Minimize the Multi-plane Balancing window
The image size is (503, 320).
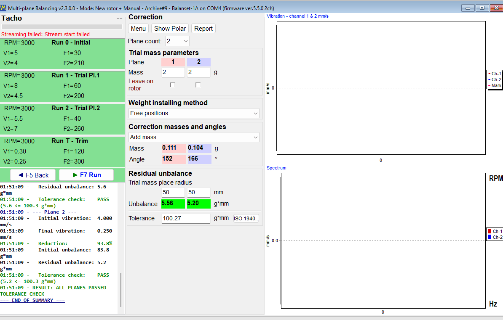tap(468, 8)
